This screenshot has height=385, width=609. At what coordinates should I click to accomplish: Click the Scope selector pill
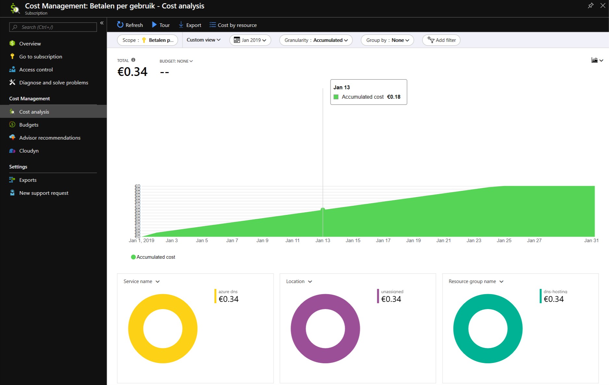[x=147, y=40]
